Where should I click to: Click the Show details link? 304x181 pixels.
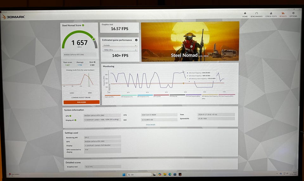click(150, 125)
